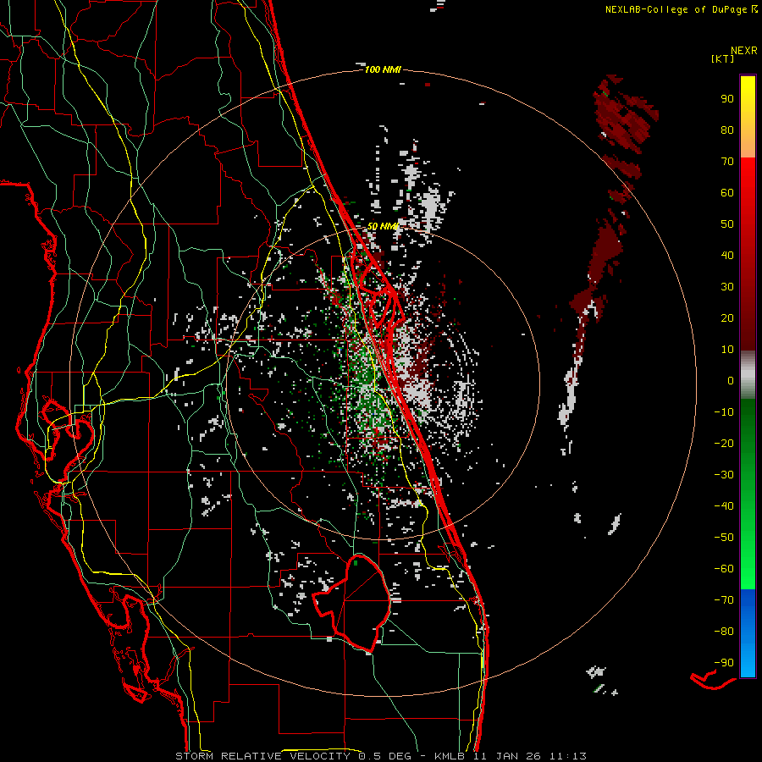The height and width of the screenshot is (762, 762).
Task: Click the [KT] unit label
Action: [723, 58]
